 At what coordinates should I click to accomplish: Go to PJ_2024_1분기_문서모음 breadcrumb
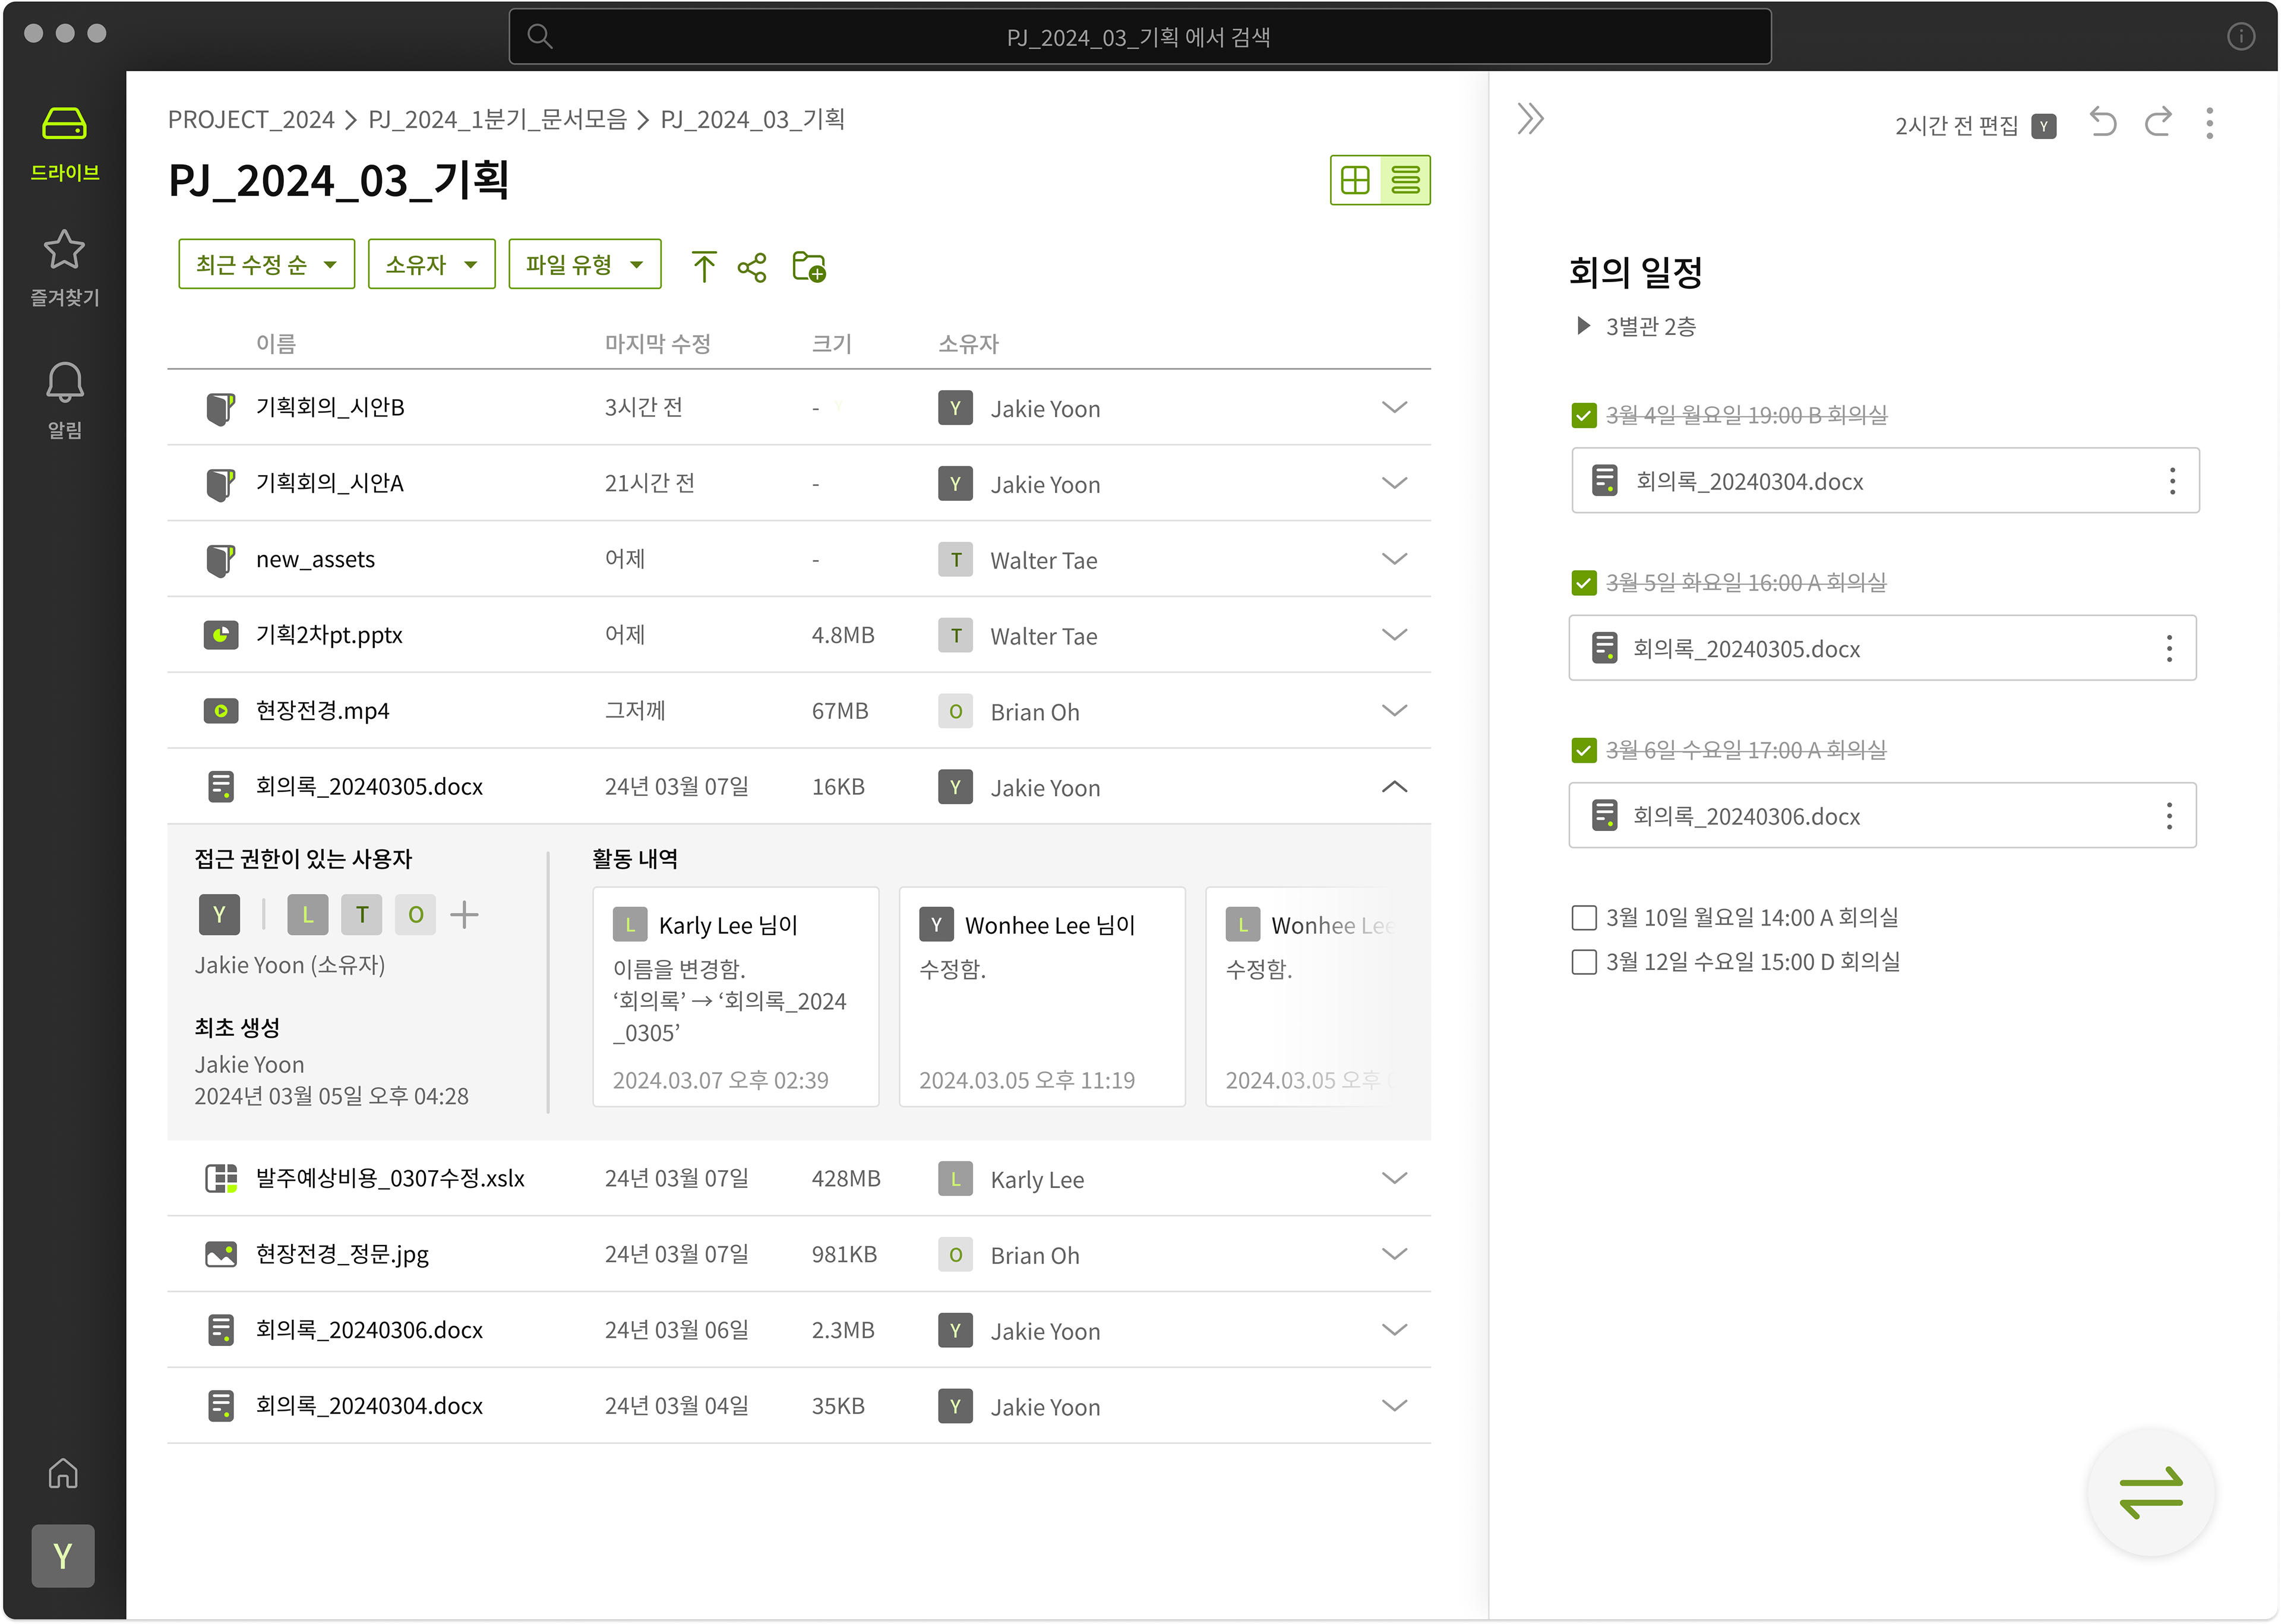497,120
